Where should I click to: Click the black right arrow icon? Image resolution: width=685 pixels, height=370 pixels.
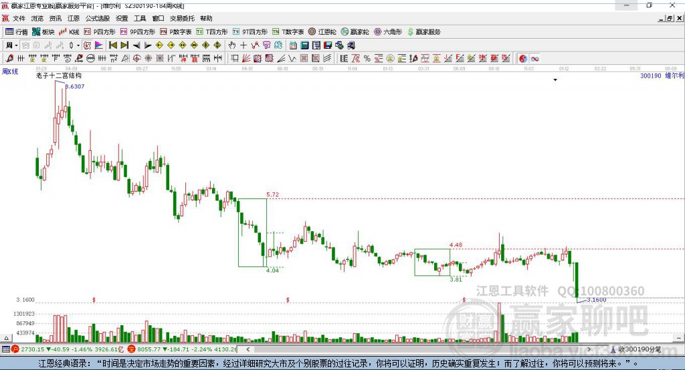click(x=148, y=45)
